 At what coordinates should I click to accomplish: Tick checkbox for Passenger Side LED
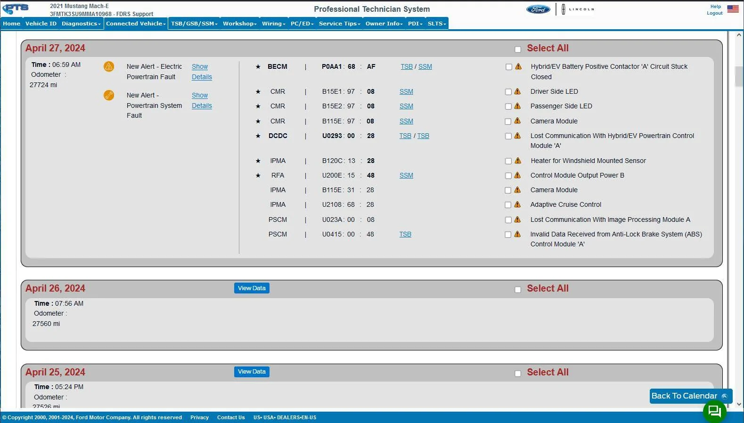tap(508, 106)
